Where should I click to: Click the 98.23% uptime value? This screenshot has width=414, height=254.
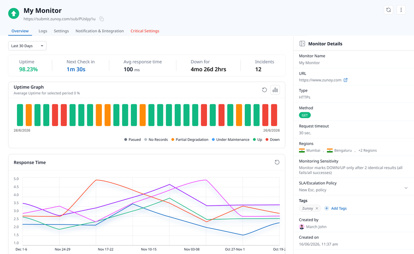pos(28,69)
